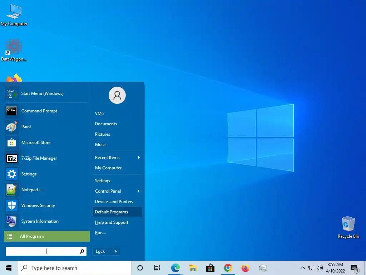Open Devices and Printers

(x=117, y=202)
